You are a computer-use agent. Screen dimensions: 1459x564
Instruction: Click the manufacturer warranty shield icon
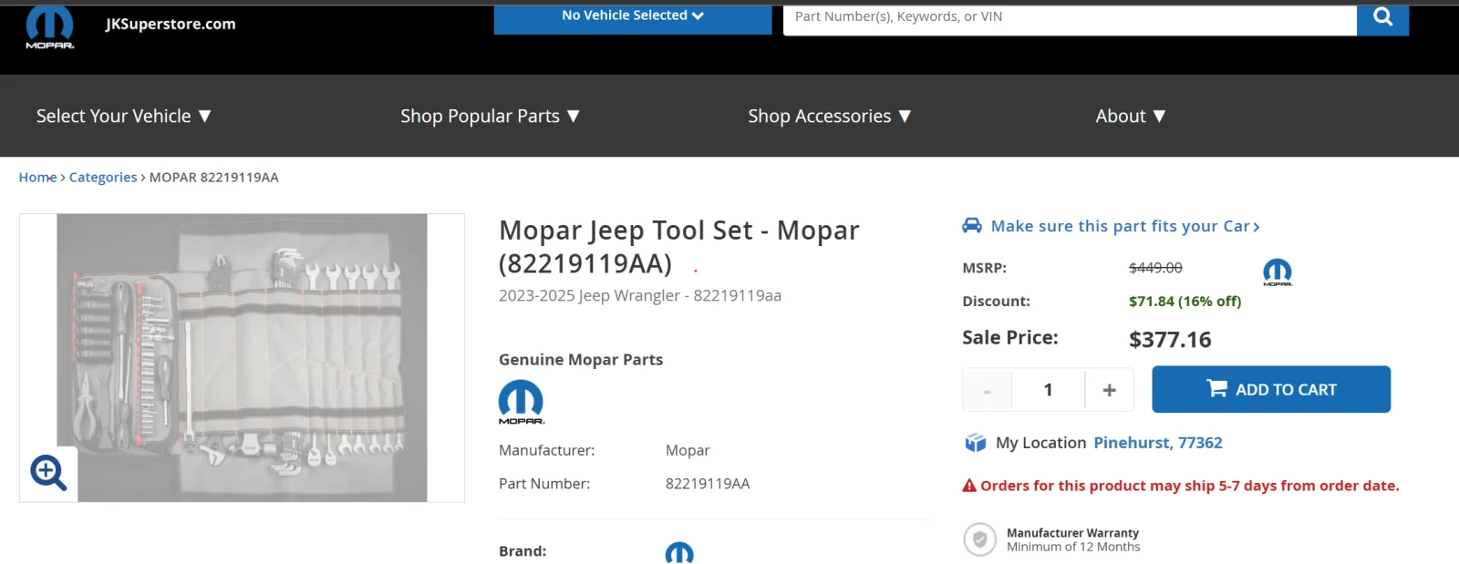[x=979, y=539]
